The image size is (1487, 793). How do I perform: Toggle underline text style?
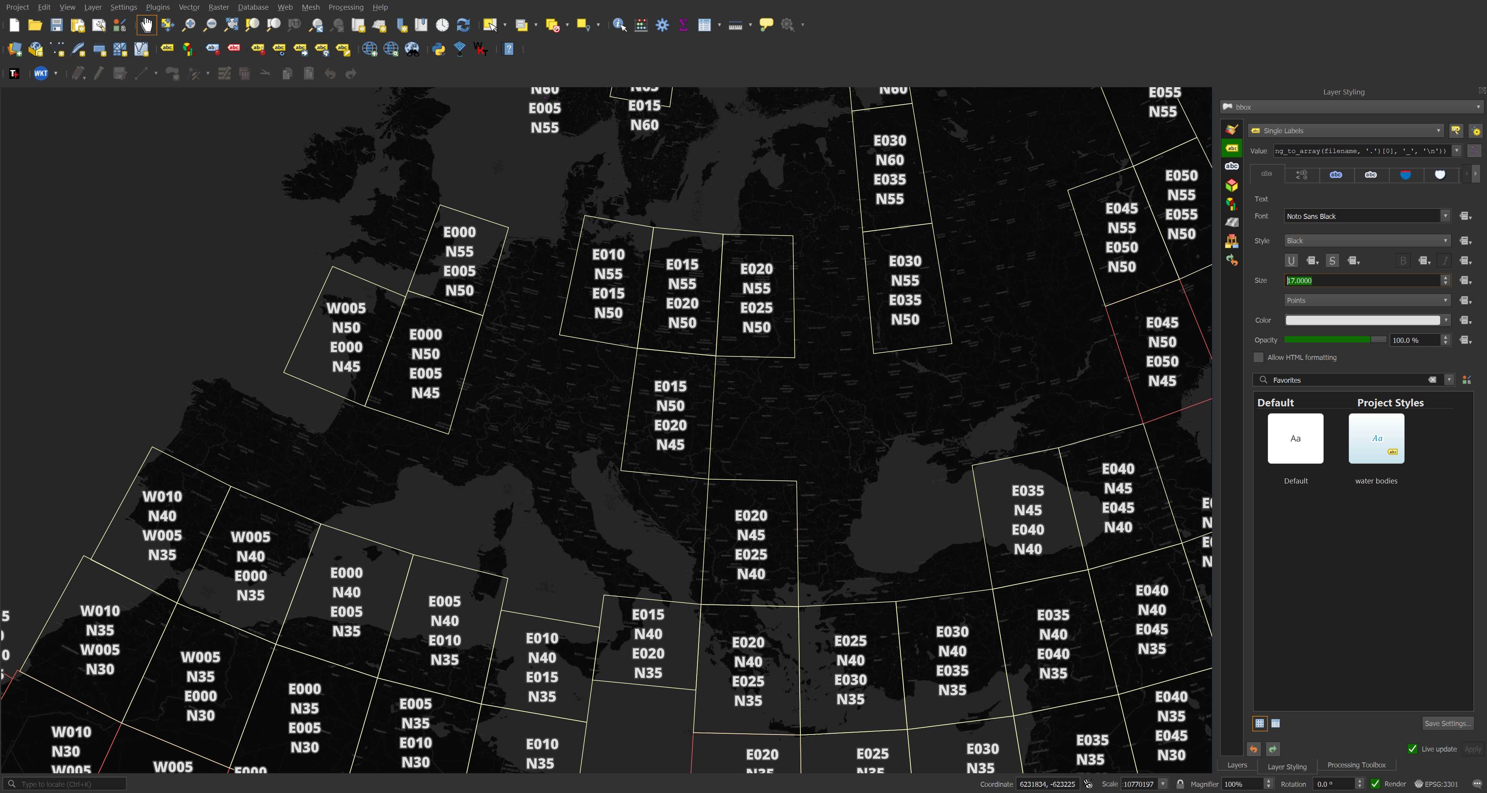click(x=1291, y=260)
